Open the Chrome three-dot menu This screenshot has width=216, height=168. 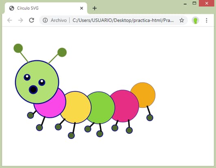click(x=206, y=20)
